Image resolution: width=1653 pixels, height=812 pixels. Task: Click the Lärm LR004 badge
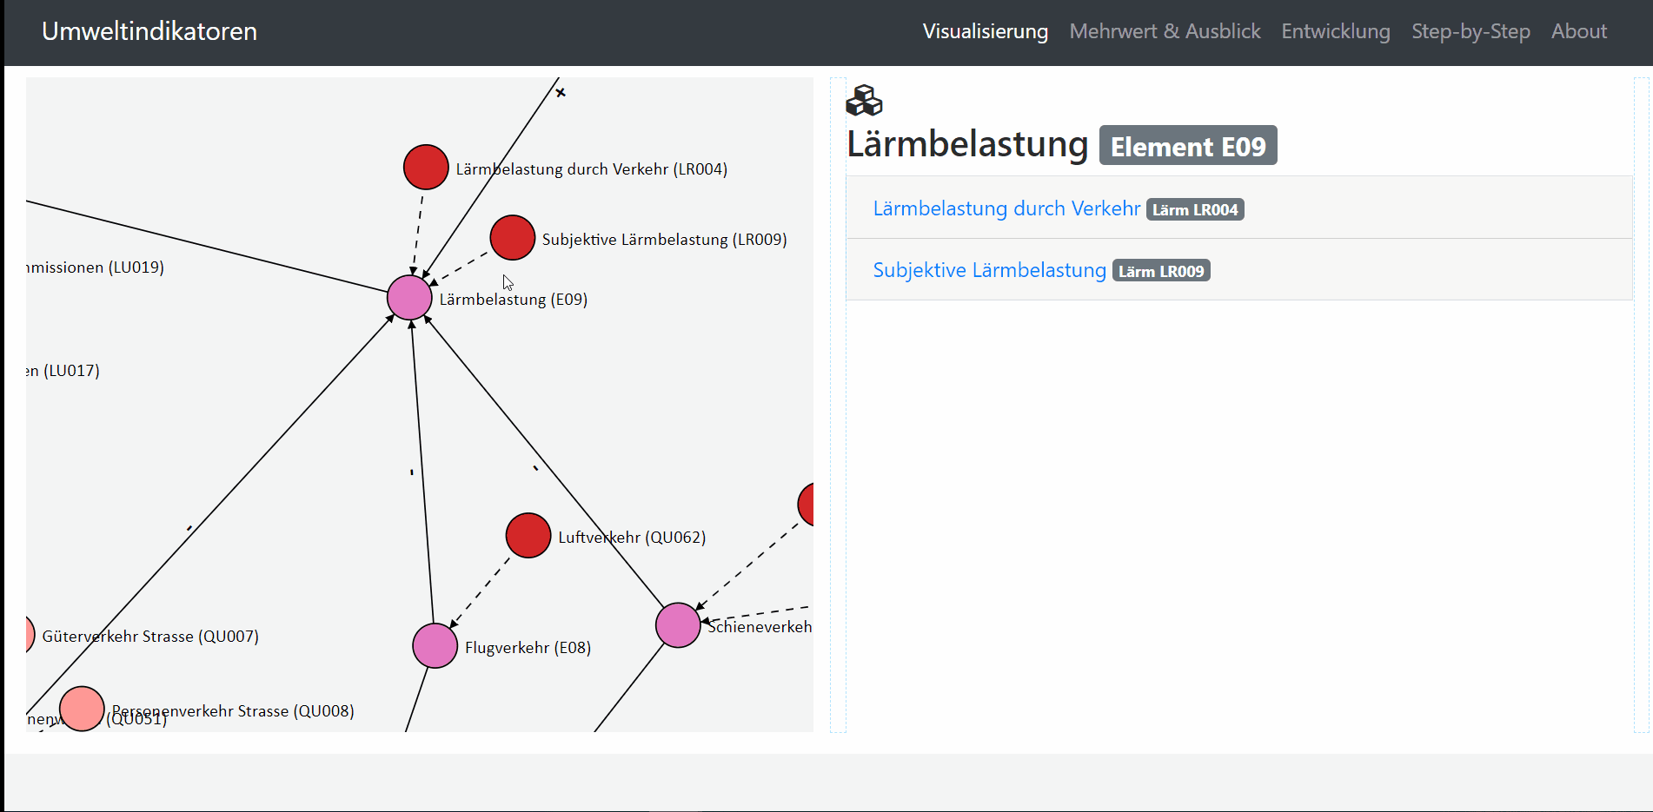[x=1195, y=209]
